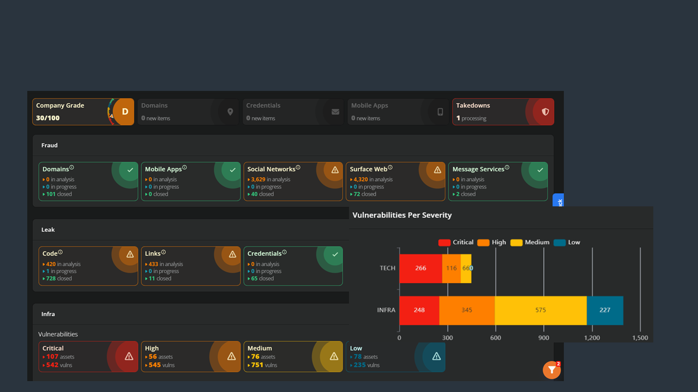Click the Low vulnerabilities warning icon

click(x=436, y=357)
